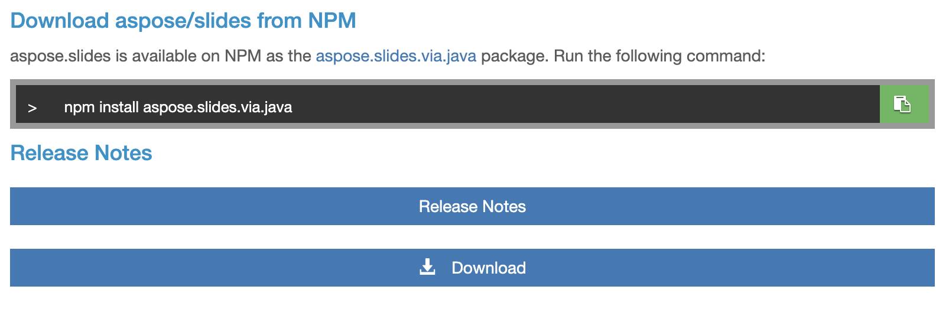949x312 pixels.
Task: Click the word "Notes" in the blue button
Action: point(503,206)
